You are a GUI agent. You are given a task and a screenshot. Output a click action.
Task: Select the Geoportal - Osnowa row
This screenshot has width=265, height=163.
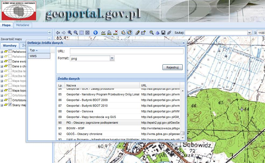[118, 111]
